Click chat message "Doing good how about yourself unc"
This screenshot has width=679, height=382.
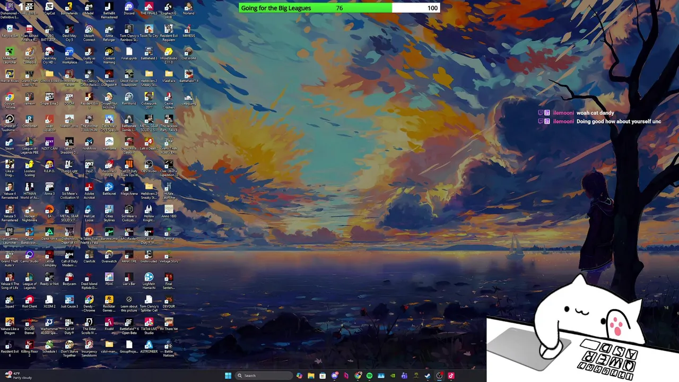pos(619,121)
